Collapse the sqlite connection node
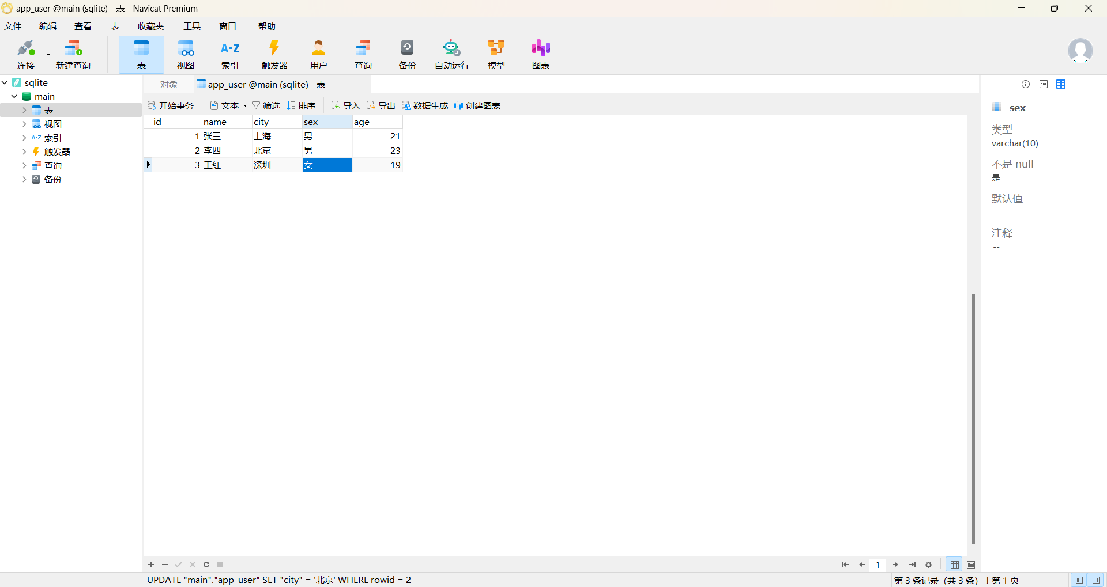The image size is (1107, 587). (x=5, y=82)
